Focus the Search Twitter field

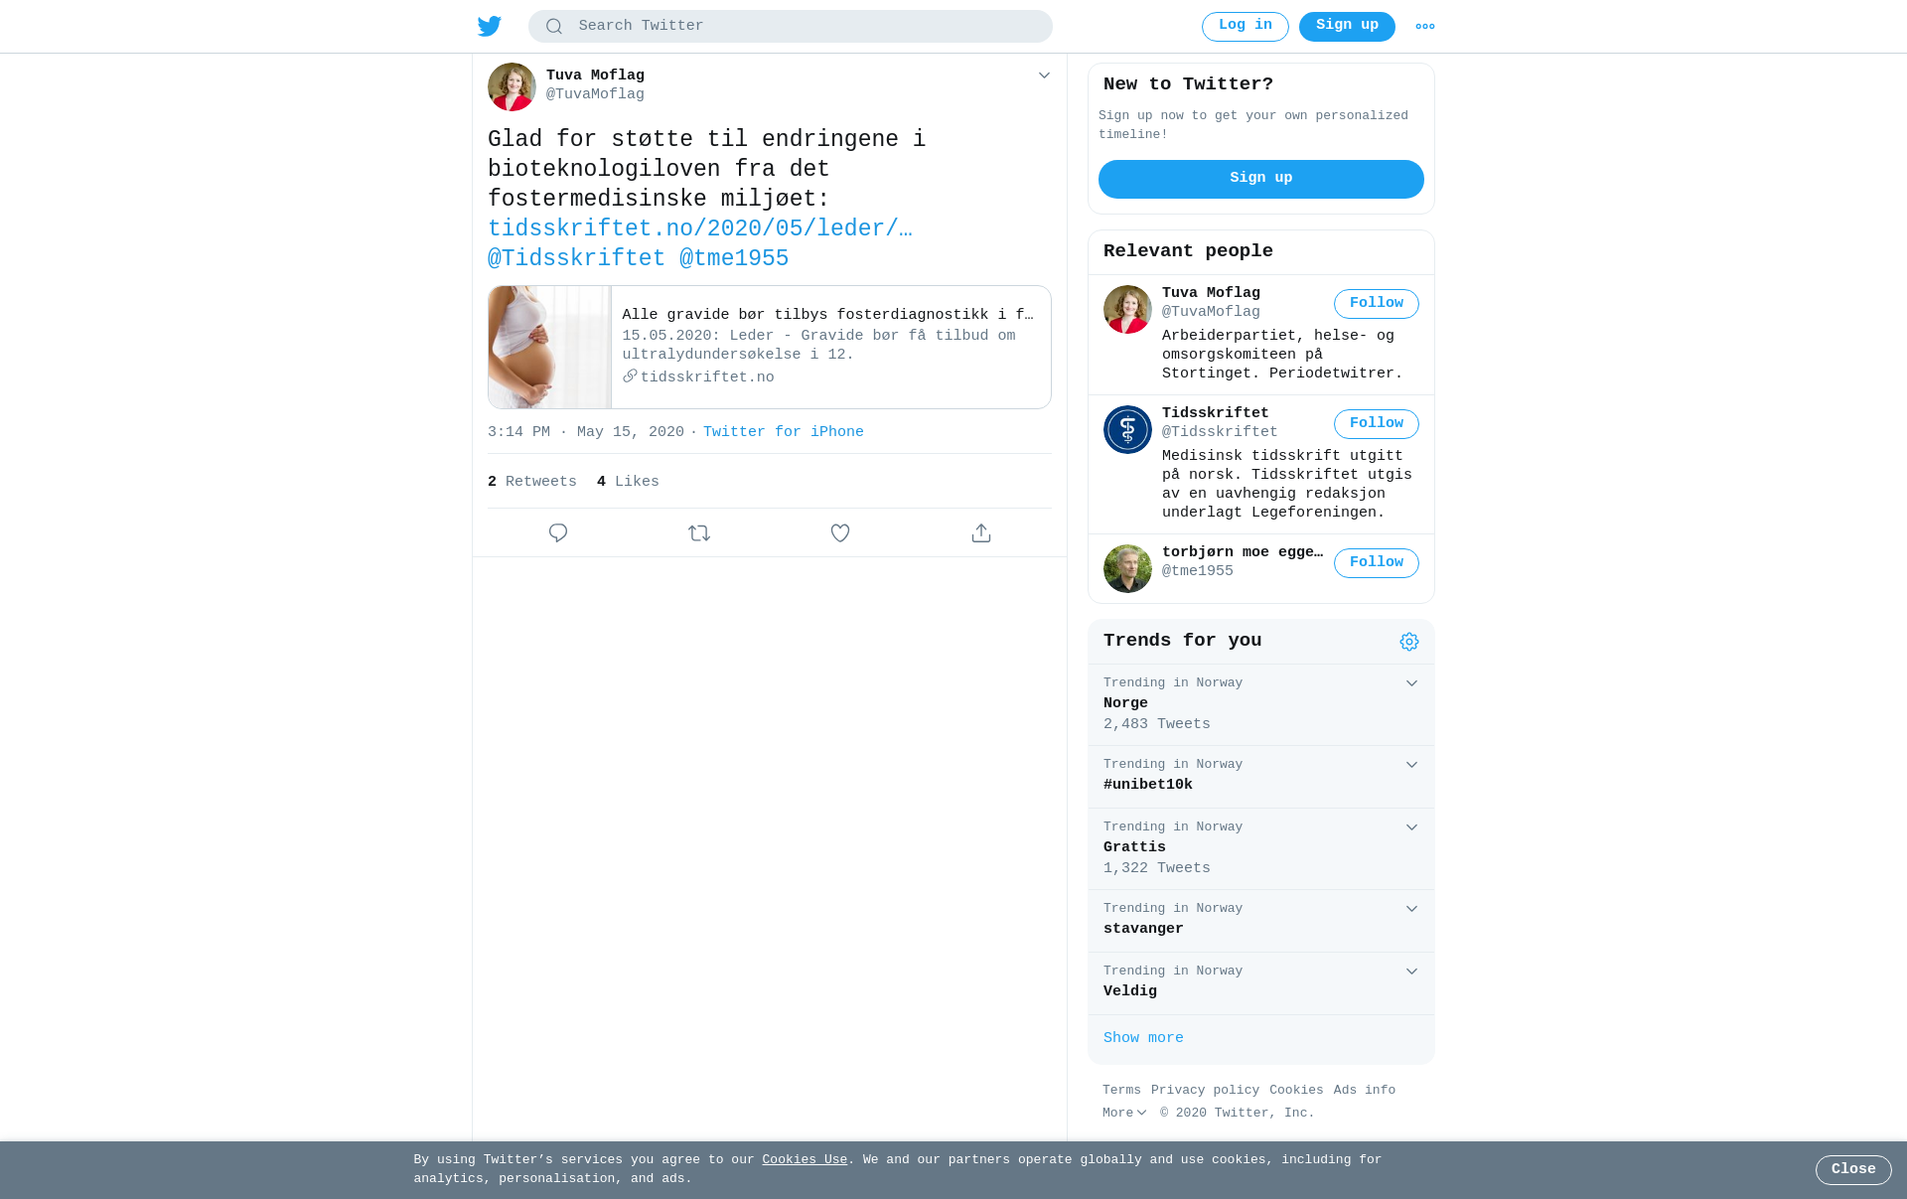pyautogui.click(x=791, y=27)
